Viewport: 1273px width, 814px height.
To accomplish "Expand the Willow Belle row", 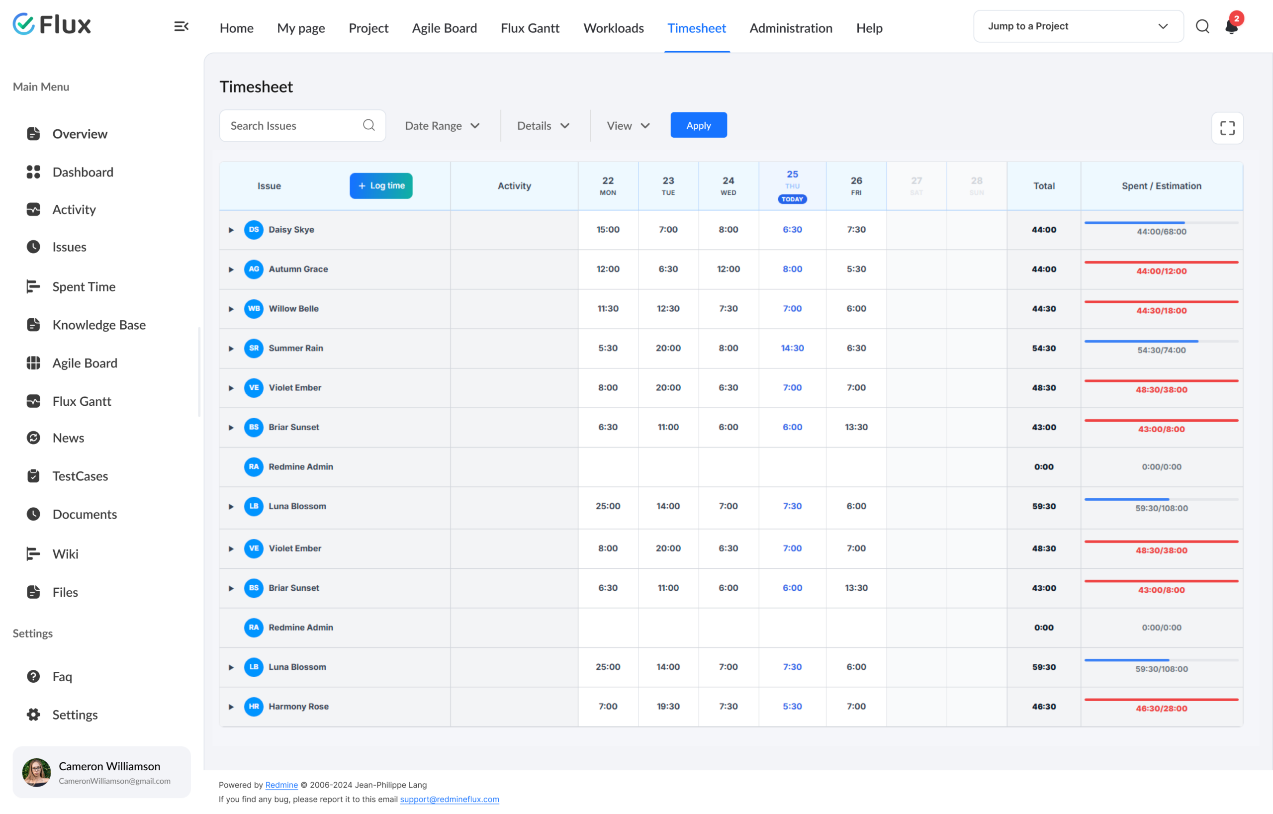I will (231, 309).
